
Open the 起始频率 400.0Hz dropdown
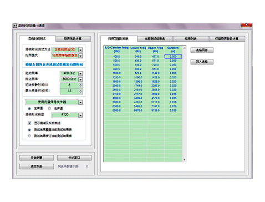(x=80, y=74)
